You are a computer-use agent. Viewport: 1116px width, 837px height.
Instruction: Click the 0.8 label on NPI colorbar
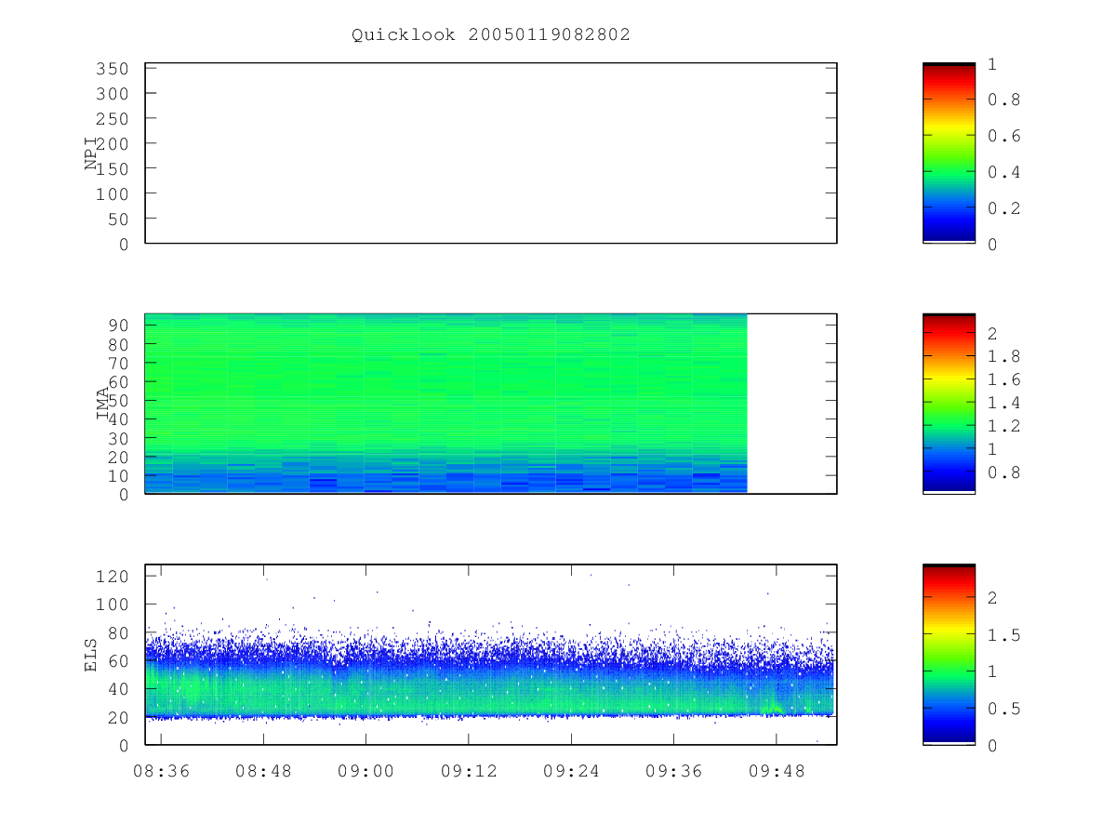[1003, 100]
